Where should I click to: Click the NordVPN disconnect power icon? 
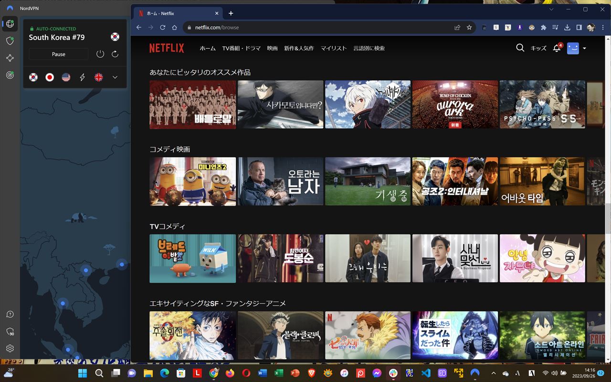100,54
